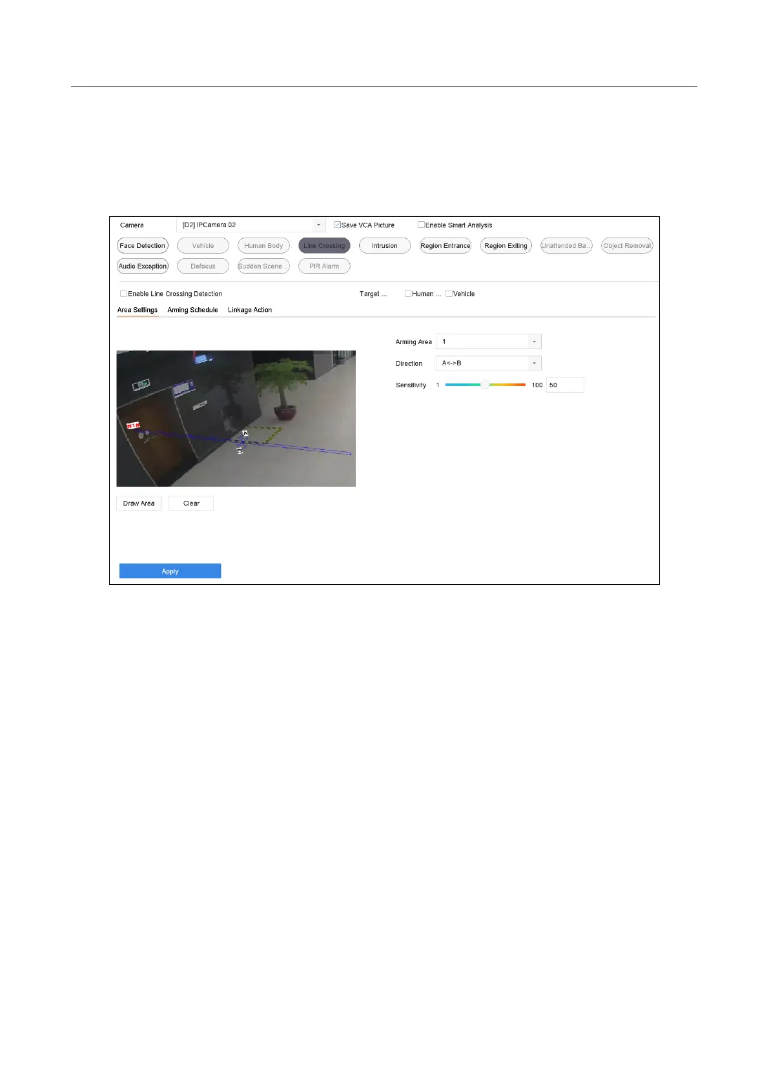Screen dimensions: 769x1087
Task: Open the Camera selection dropdown
Action: coord(251,225)
